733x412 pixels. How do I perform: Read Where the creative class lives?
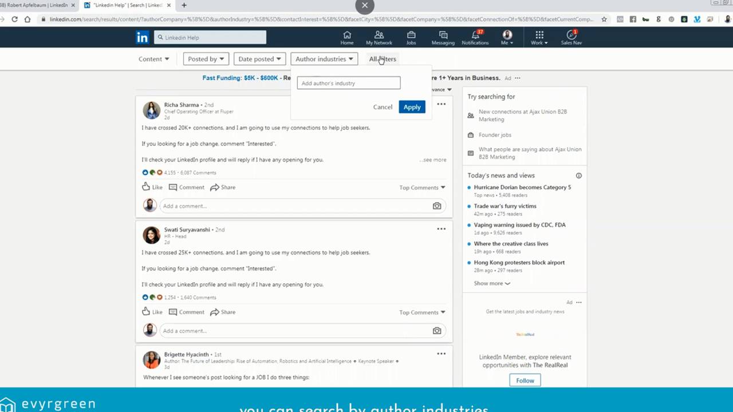pyautogui.click(x=511, y=244)
